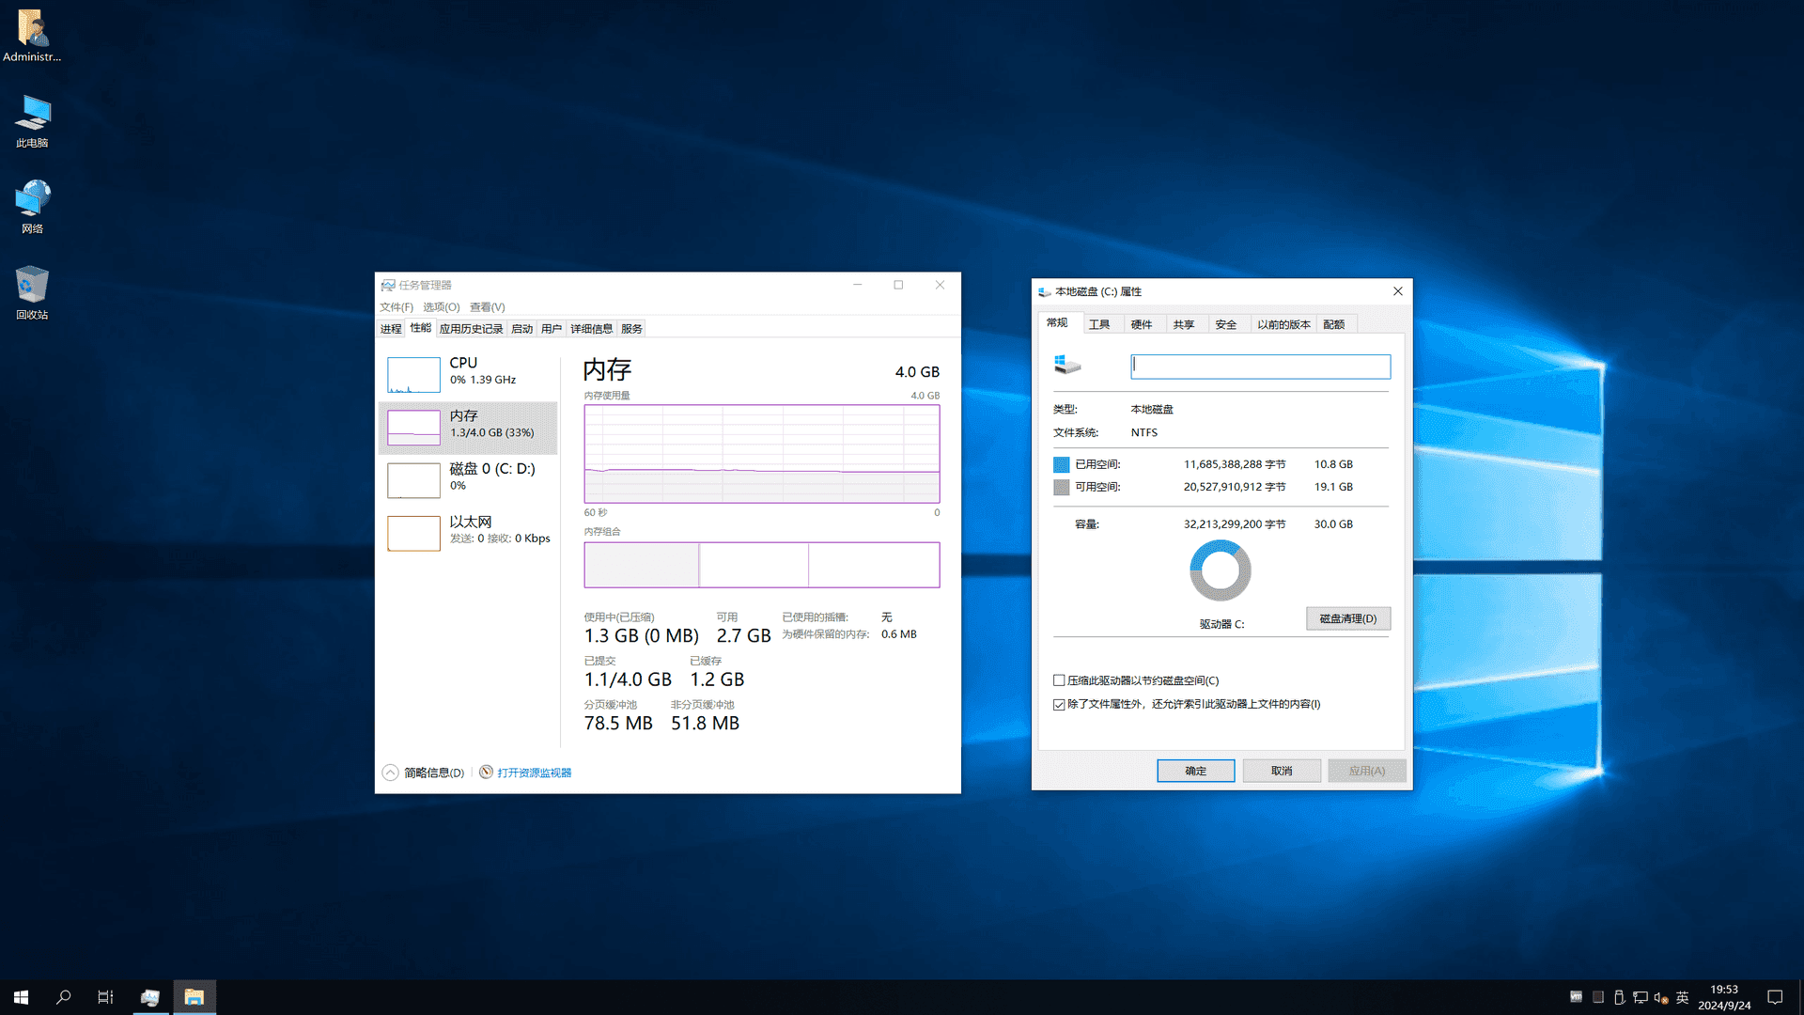Image resolution: width=1804 pixels, height=1015 pixels.
Task: Uncheck the file content indexing checkbox
Action: coord(1059,704)
